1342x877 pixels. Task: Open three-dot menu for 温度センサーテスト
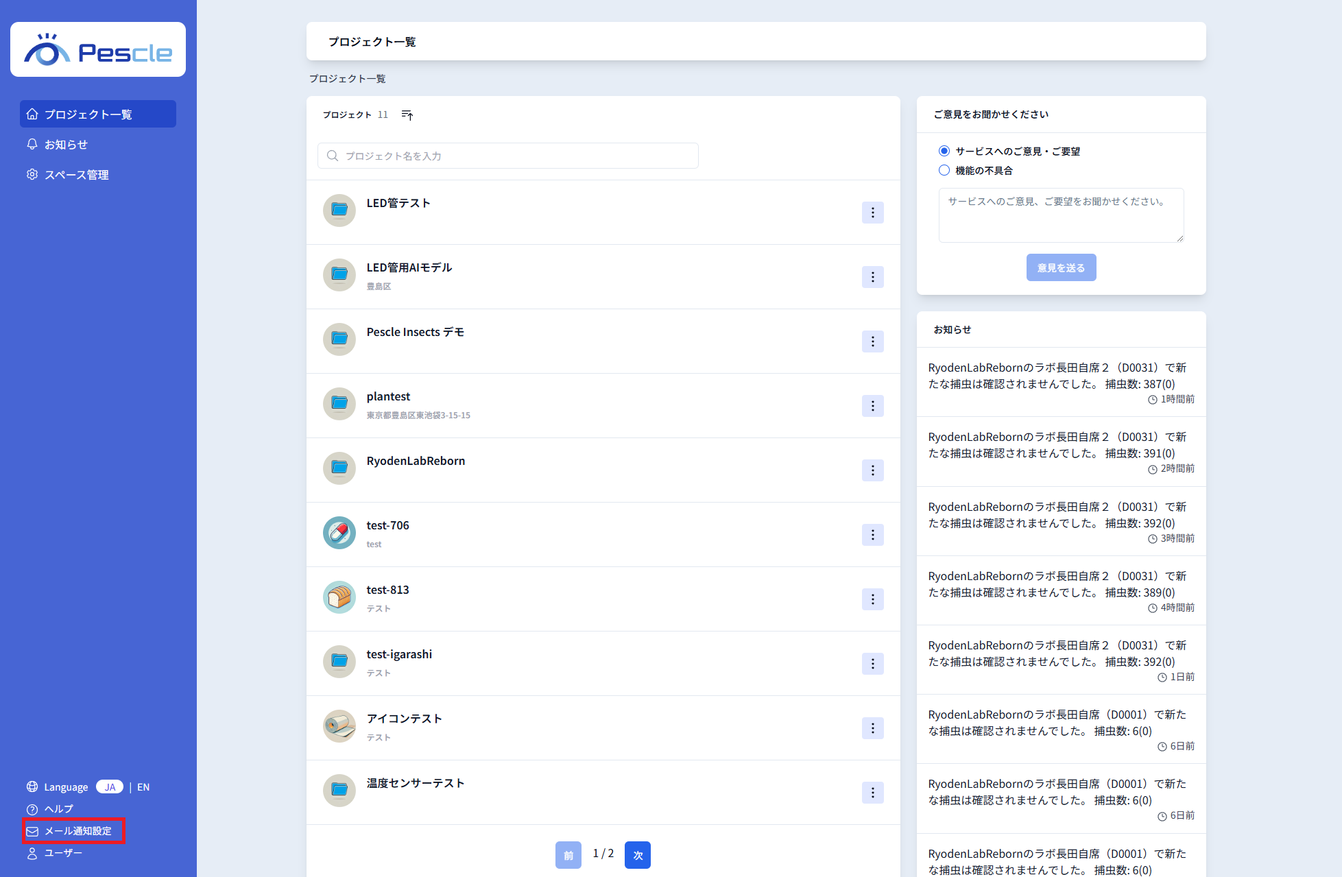(872, 793)
